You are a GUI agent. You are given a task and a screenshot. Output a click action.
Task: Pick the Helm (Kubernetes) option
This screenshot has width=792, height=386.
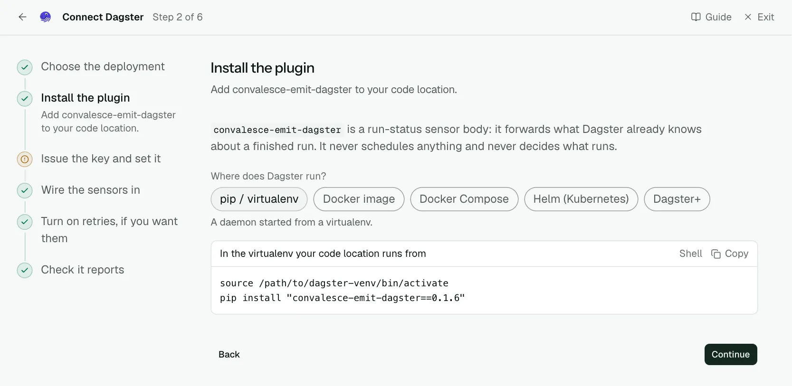[581, 199]
